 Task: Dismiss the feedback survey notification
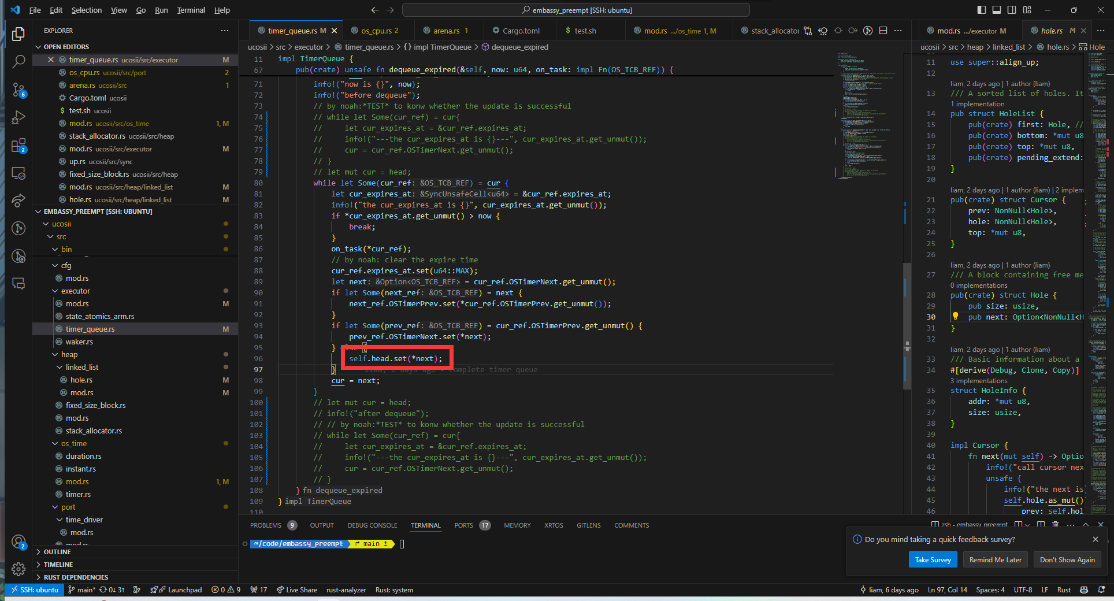click(x=1096, y=539)
